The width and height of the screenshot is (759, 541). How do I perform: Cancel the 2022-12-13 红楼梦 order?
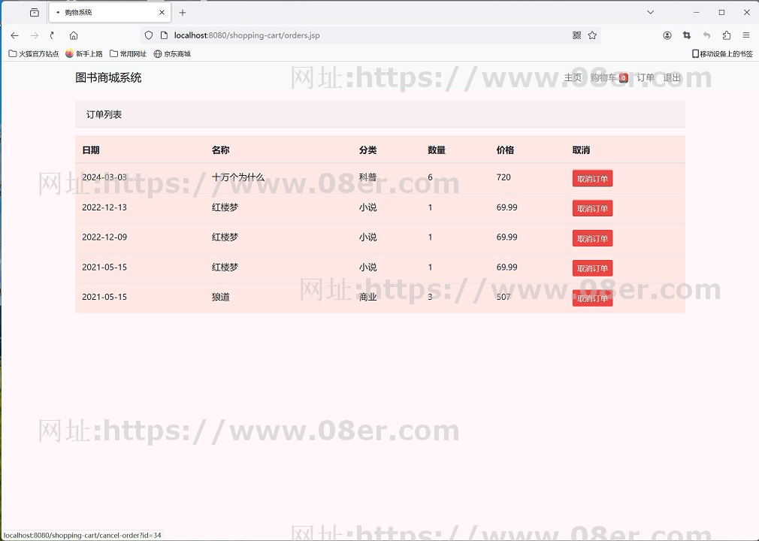(592, 209)
